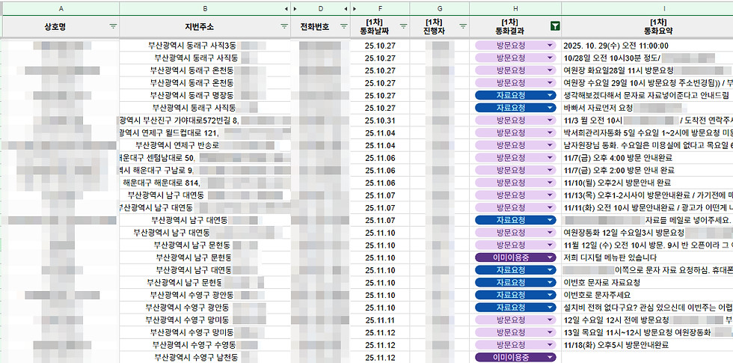Select column A header letter

[61, 9]
